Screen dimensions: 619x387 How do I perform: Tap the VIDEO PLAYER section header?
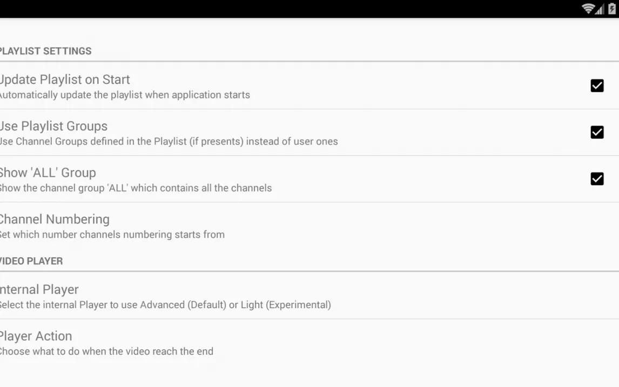pyautogui.click(x=31, y=262)
